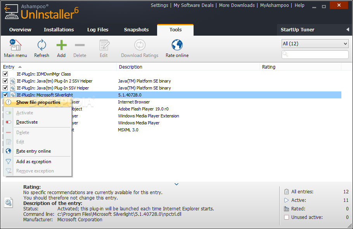Click into the entry search field
The width and height of the screenshot is (353, 229).
coord(315,54)
